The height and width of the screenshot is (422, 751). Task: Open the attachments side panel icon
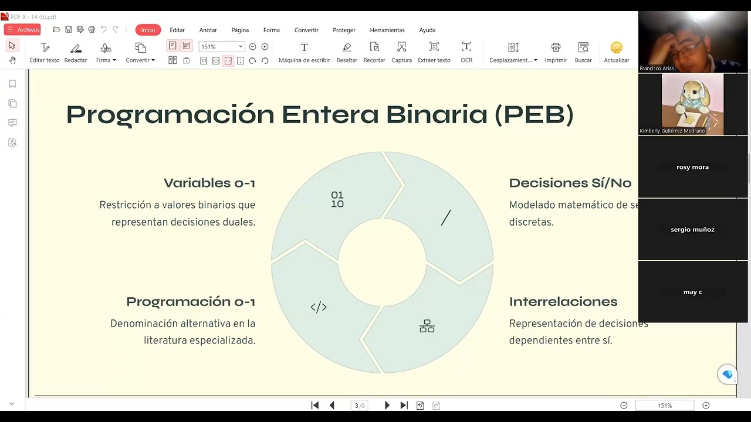[12, 142]
